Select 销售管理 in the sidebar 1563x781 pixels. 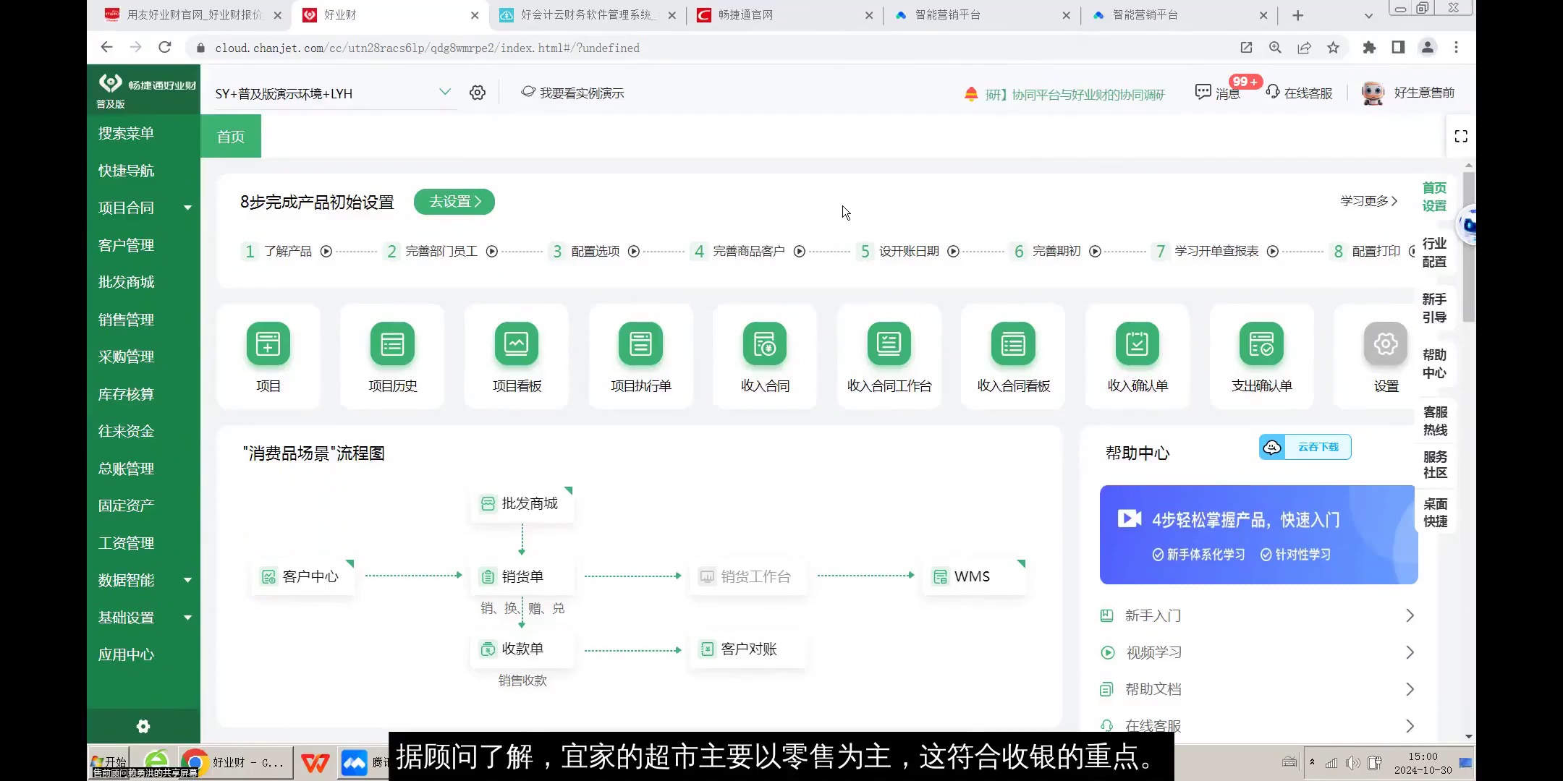126,319
